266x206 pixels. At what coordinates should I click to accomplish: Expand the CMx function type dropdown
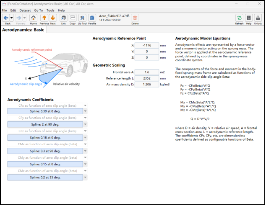point(85,144)
